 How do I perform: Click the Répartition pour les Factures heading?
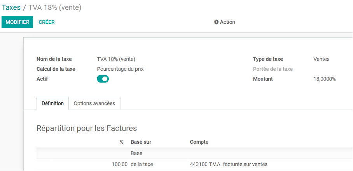87,128
